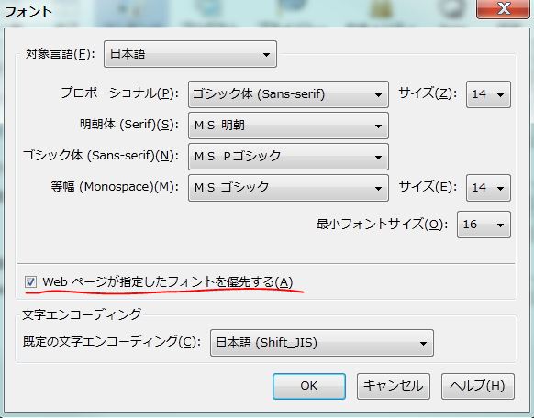Open the プロポーショナル font type dropdown
The width and height of the screenshot is (534, 418).
[x=288, y=94]
